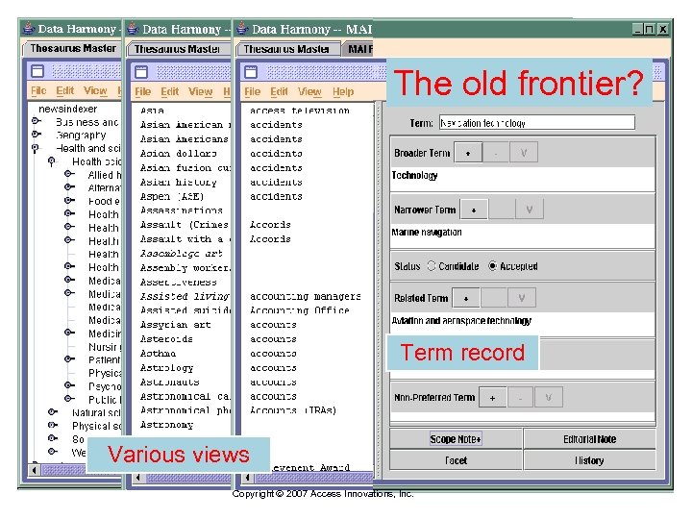692x519 pixels.
Task: Click the Term input field
Action: 537,123
